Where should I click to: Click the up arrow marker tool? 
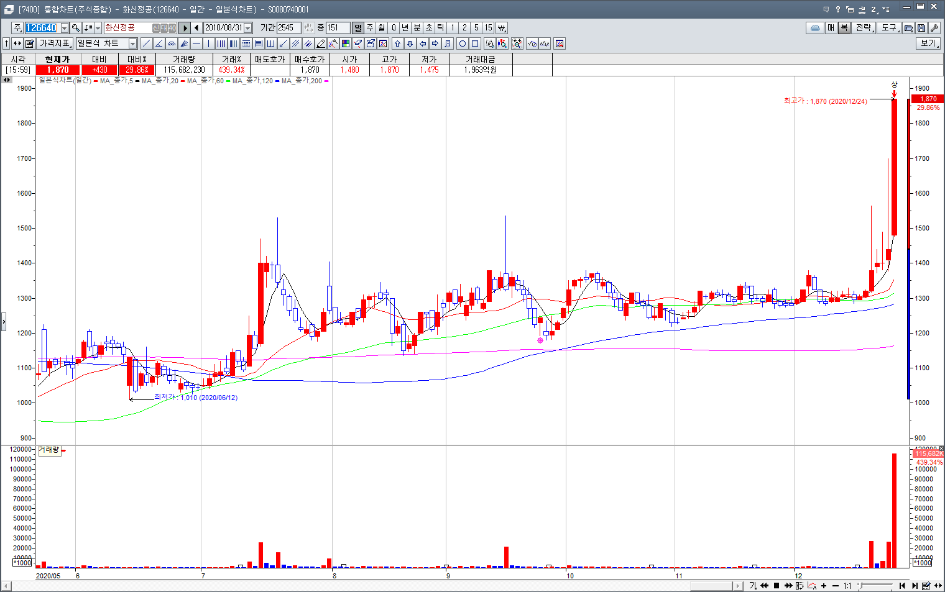point(397,43)
